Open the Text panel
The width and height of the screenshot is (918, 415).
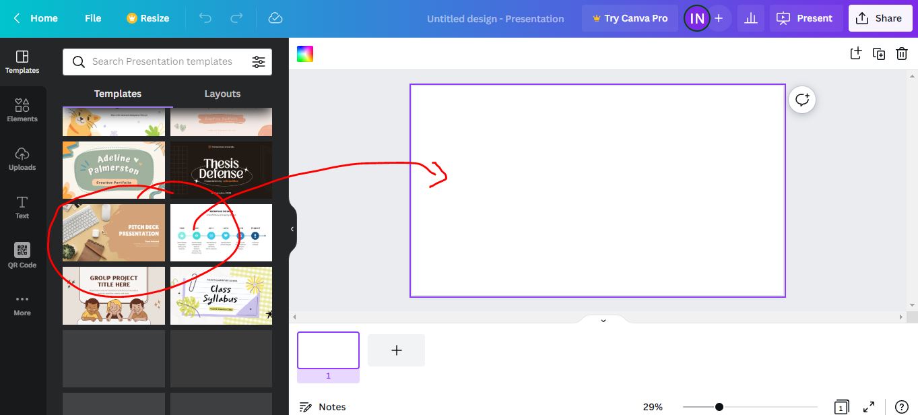22,207
